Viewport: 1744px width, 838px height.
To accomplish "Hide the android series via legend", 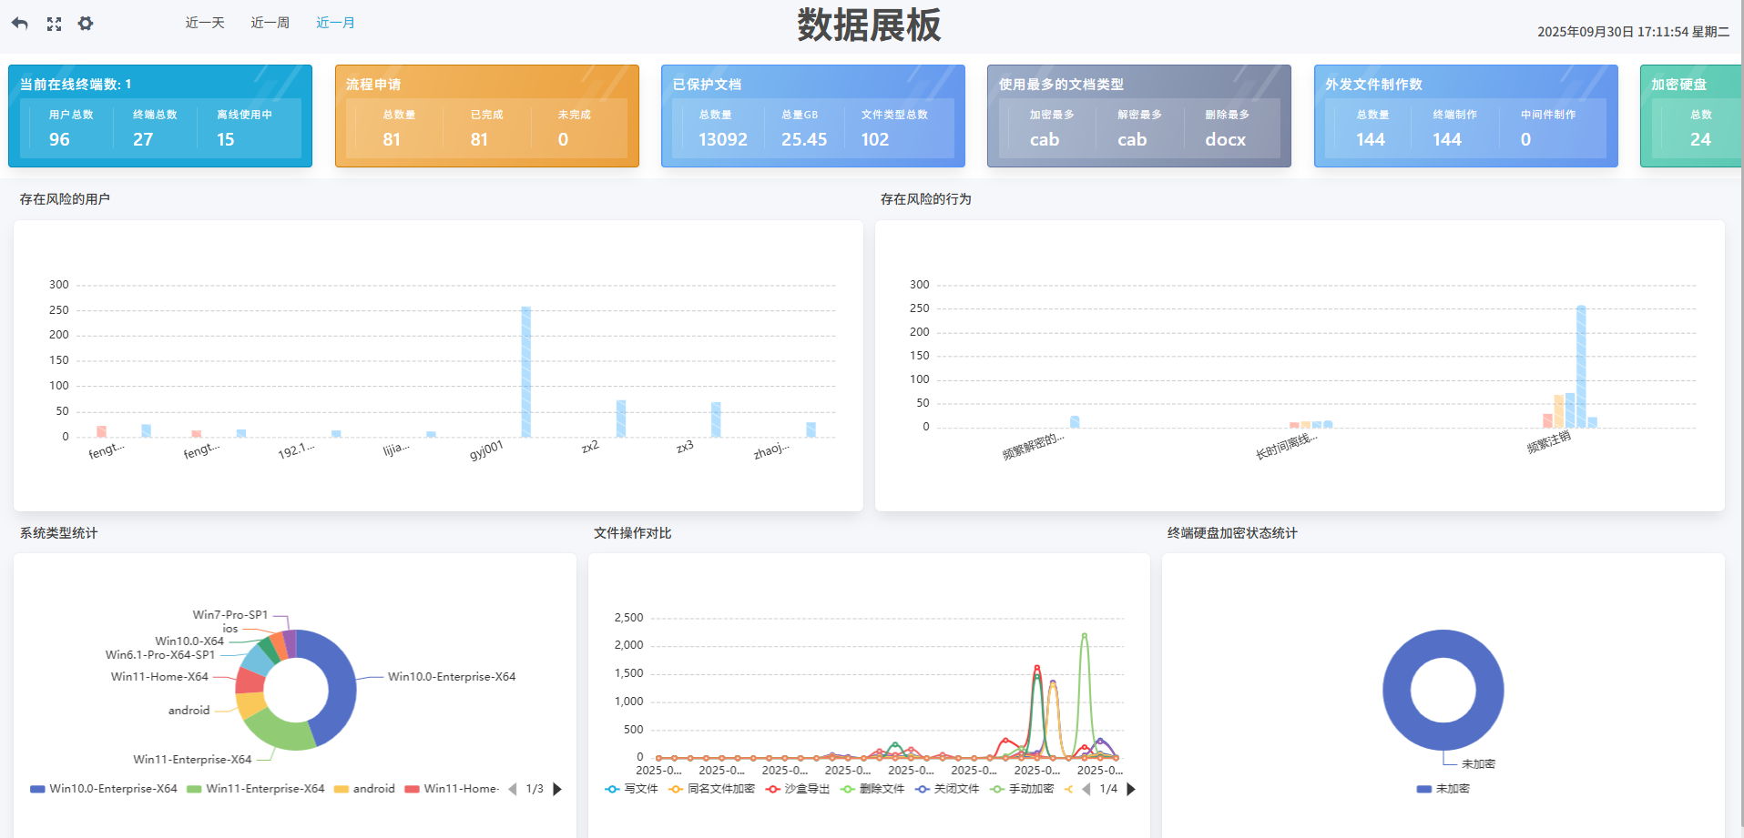I will click(364, 789).
